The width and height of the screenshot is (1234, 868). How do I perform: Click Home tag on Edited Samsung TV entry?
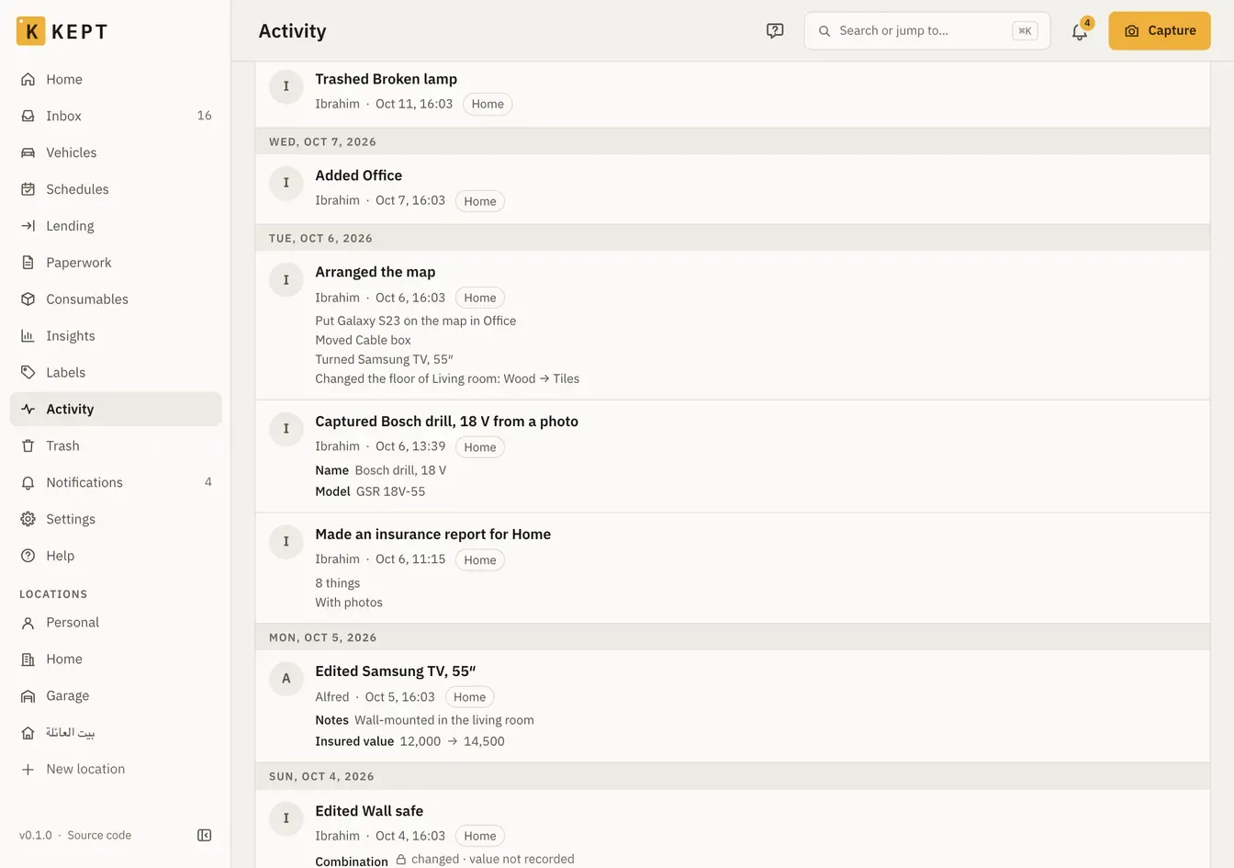(x=469, y=697)
